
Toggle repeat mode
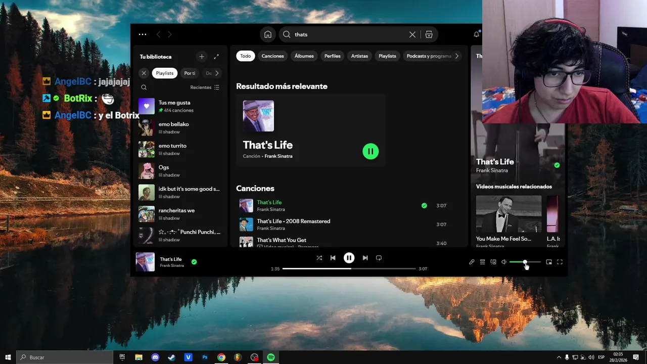coord(379,258)
